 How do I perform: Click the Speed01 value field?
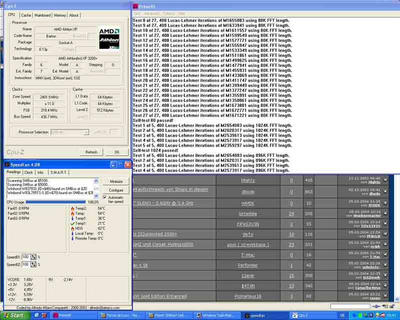click(x=26, y=257)
